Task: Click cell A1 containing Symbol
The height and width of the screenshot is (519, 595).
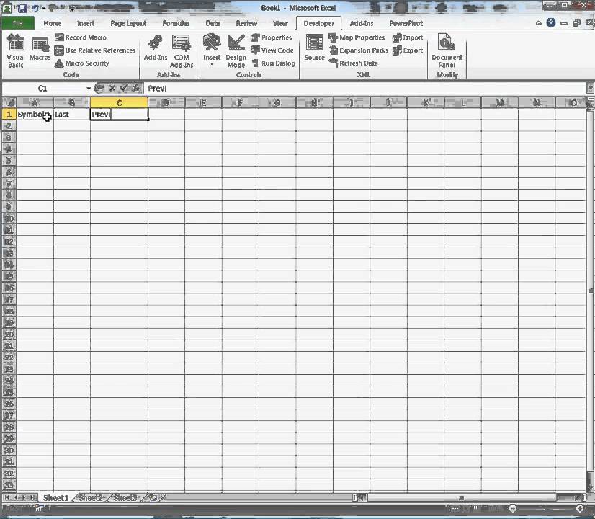Action: click(x=35, y=115)
